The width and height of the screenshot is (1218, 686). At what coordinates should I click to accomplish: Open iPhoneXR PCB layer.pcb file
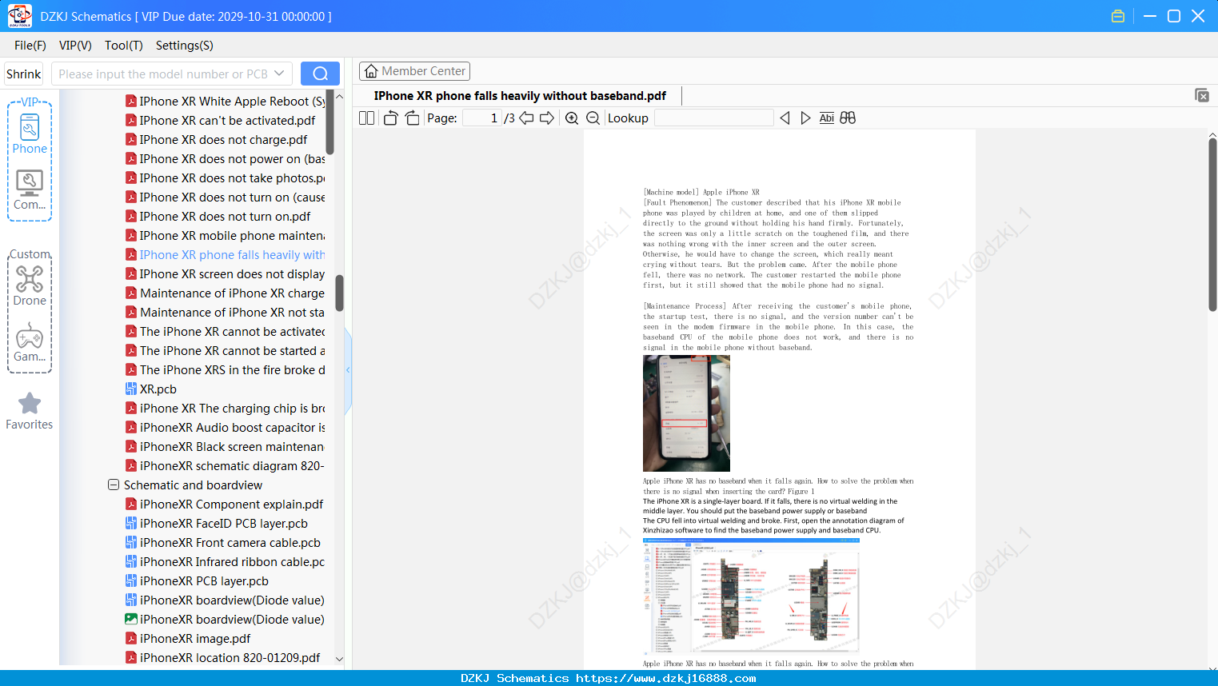coord(204,581)
